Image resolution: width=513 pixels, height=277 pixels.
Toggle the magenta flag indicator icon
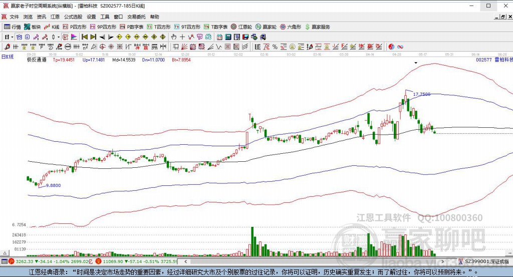click(x=74, y=37)
